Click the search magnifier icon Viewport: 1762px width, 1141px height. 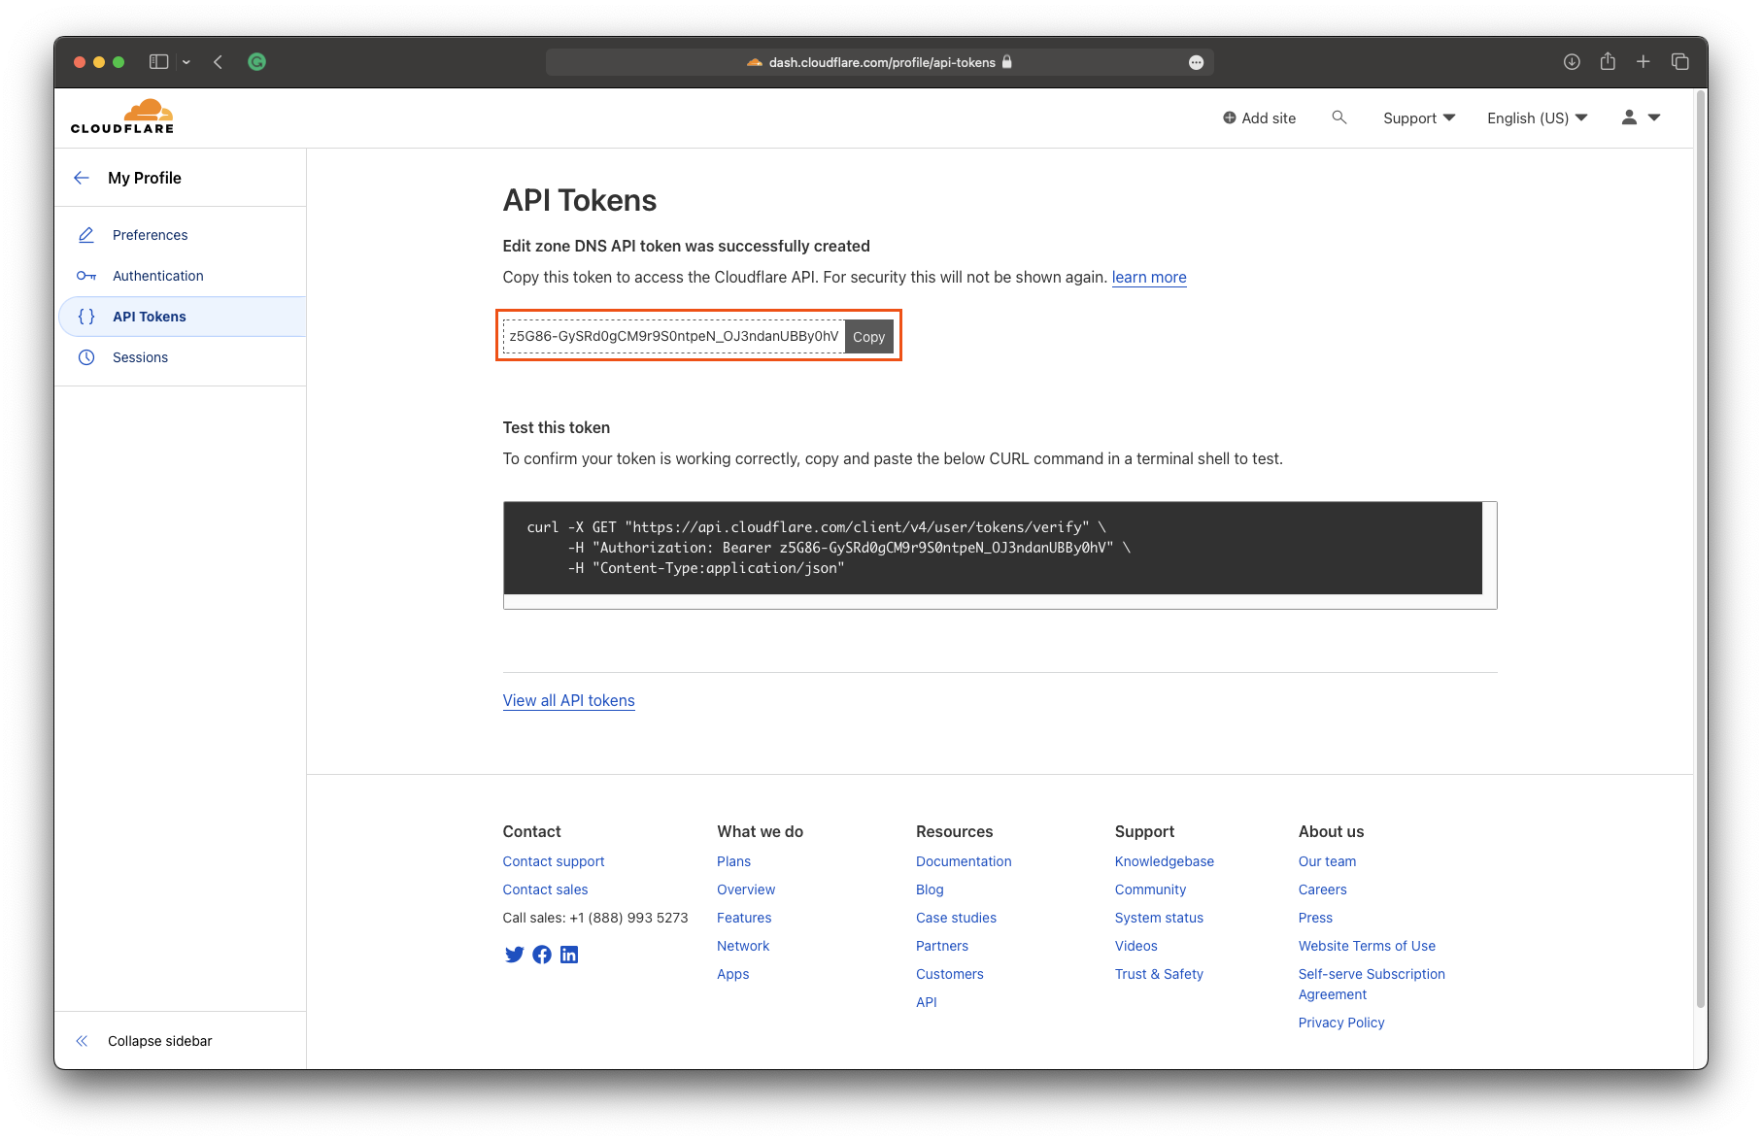click(1339, 117)
